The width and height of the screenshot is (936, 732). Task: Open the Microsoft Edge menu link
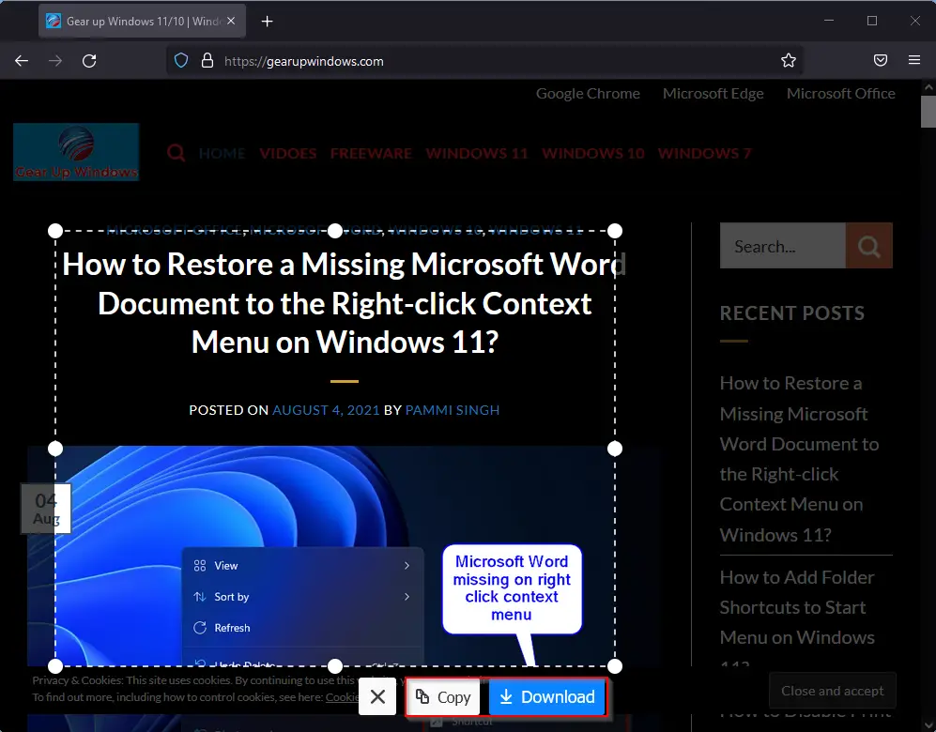(x=713, y=94)
